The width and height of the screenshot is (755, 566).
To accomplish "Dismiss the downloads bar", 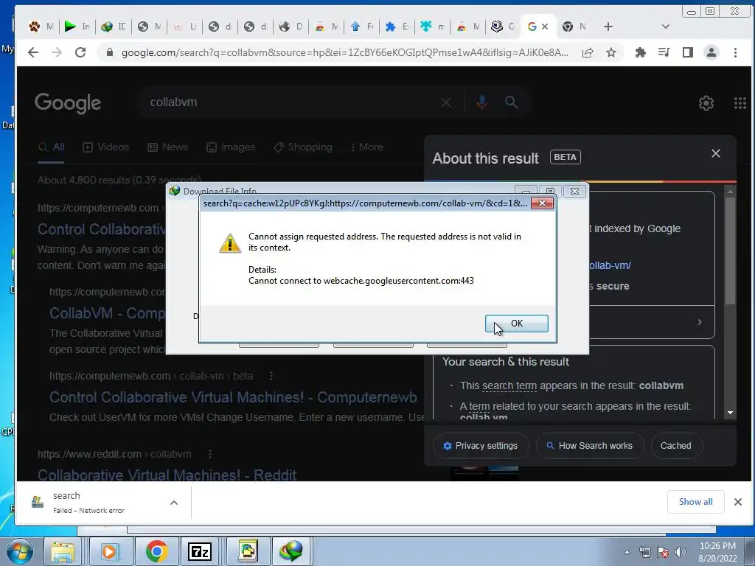I will click(737, 502).
